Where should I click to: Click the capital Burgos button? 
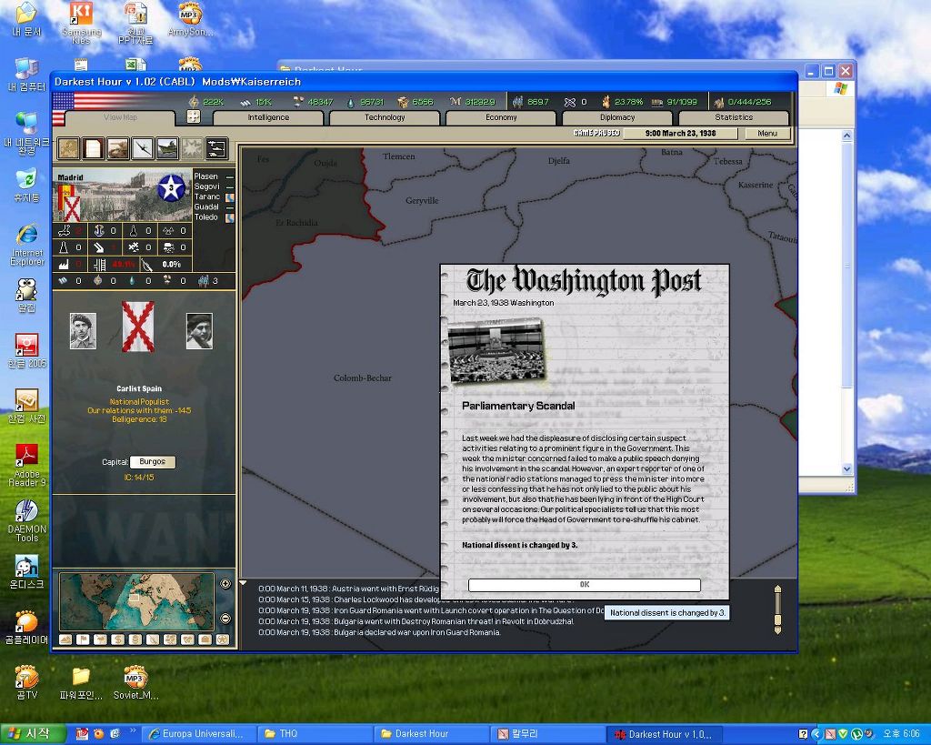tap(153, 461)
